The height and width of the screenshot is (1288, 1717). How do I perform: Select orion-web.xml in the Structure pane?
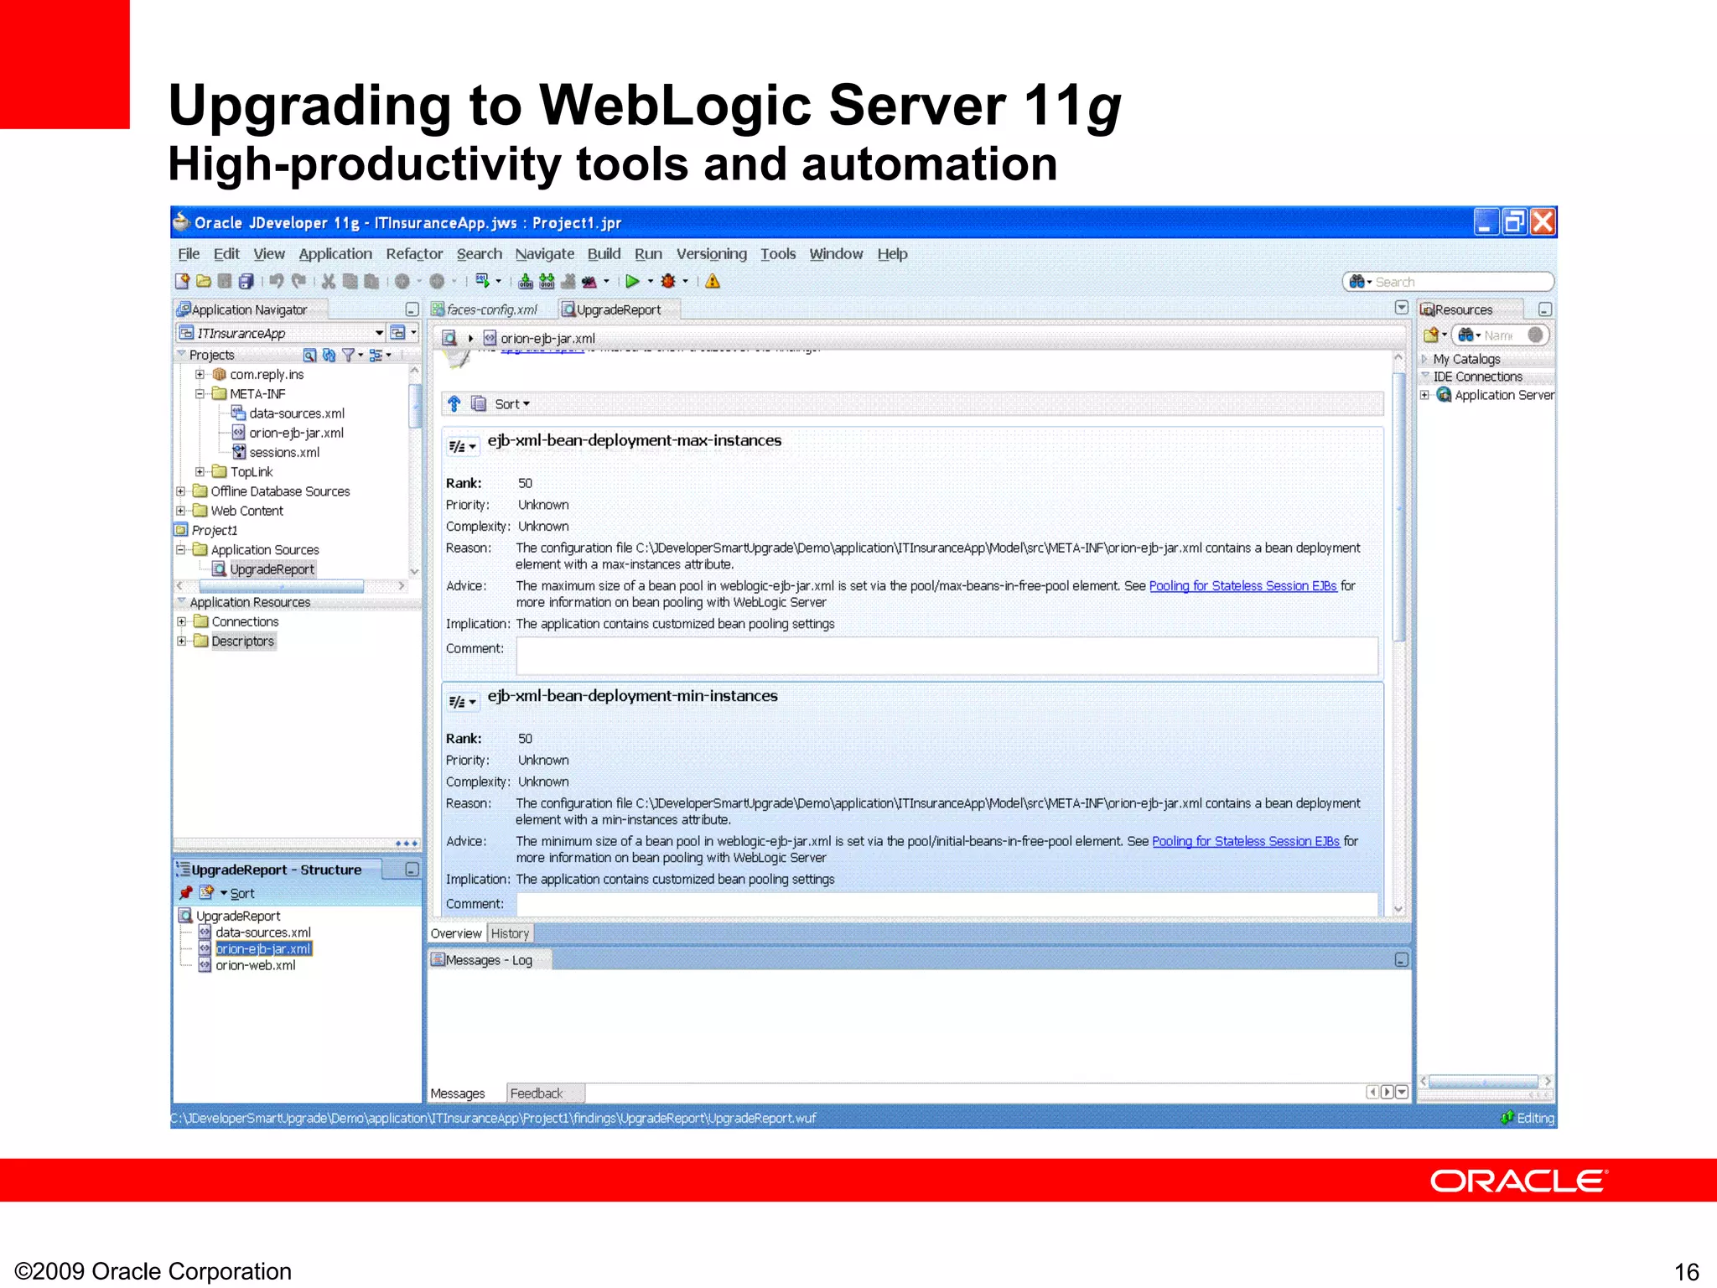pyautogui.click(x=256, y=965)
